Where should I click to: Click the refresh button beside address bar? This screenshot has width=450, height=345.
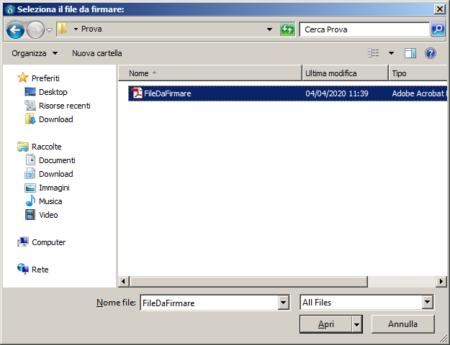point(288,29)
